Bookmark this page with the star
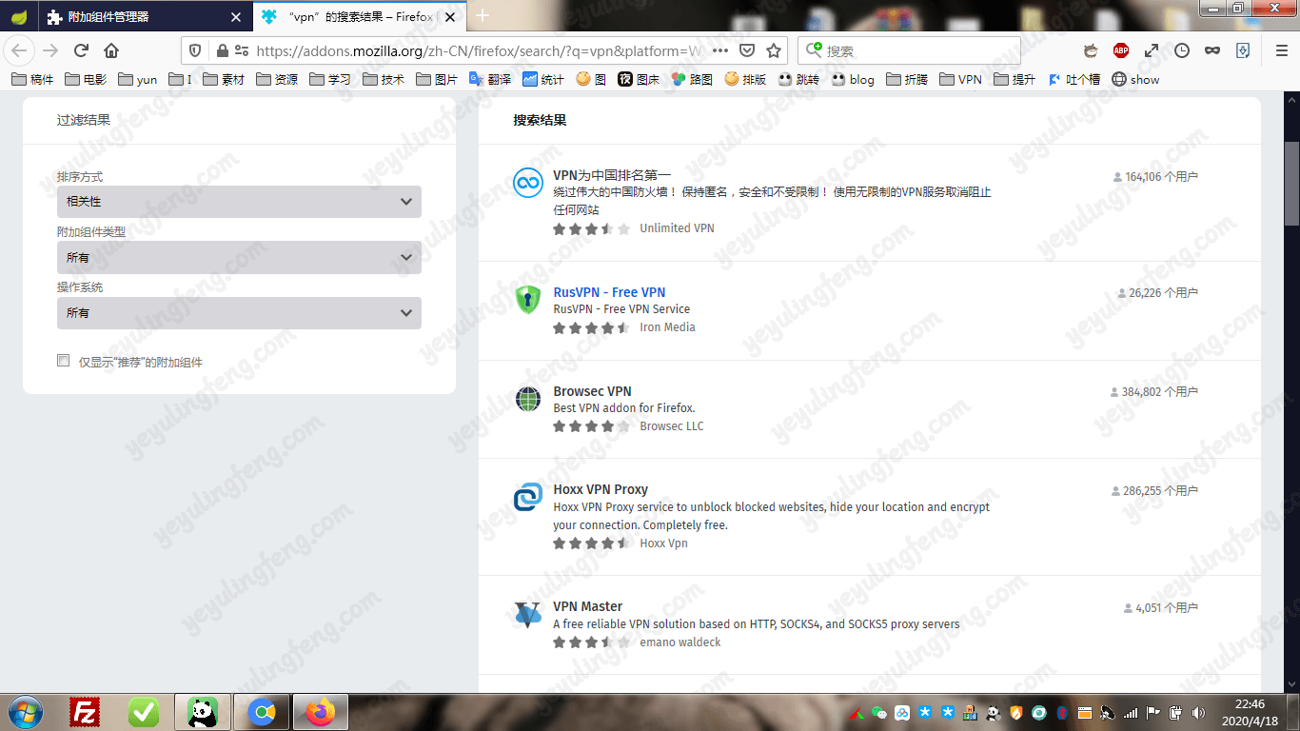This screenshot has height=731, width=1300. click(x=775, y=50)
